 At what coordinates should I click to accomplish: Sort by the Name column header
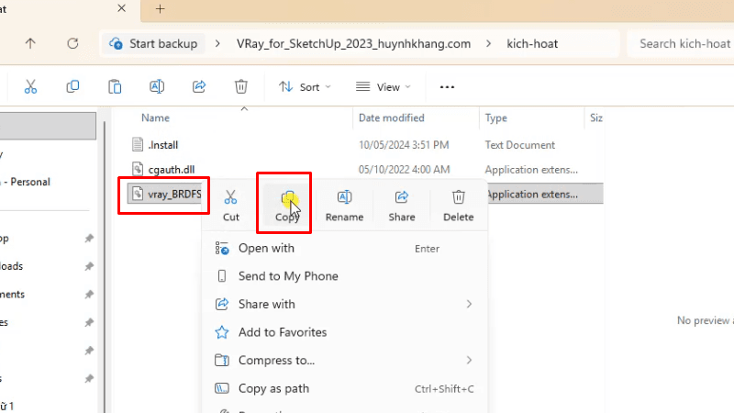pyautogui.click(x=155, y=117)
